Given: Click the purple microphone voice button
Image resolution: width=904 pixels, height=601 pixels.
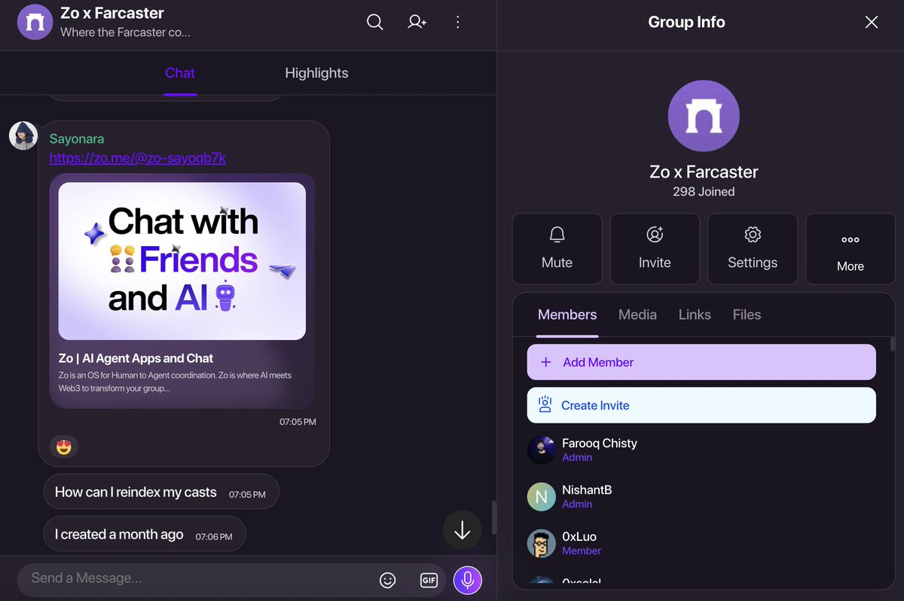Looking at the screenshot, I should click(x=468, y=580).
